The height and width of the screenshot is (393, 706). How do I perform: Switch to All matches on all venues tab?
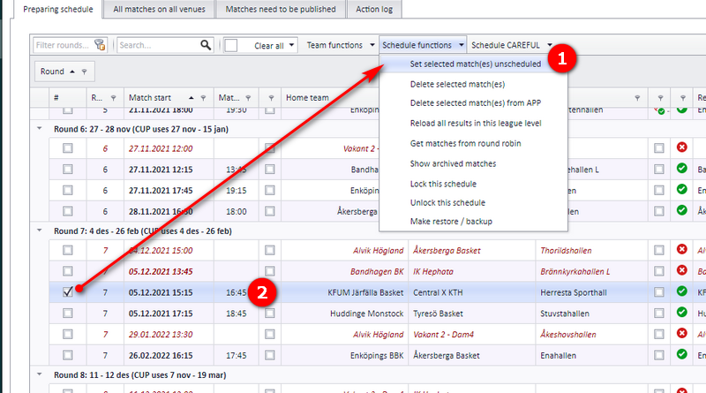(x=159, y=9)
